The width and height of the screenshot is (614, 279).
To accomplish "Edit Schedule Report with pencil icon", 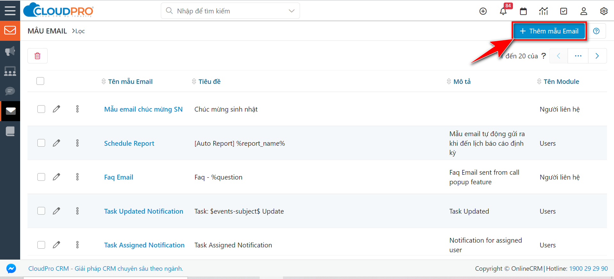I will click(x=56, y=143).
